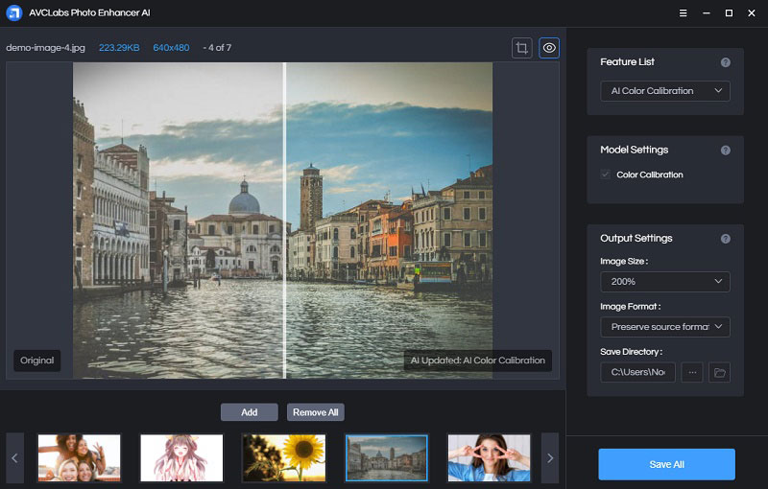The height and width of the screenshot is (489, 768).
Task: Select the group selfie thumbnail
Action: [79, 458]
